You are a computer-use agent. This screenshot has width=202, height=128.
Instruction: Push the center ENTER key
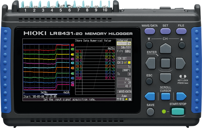165,63
